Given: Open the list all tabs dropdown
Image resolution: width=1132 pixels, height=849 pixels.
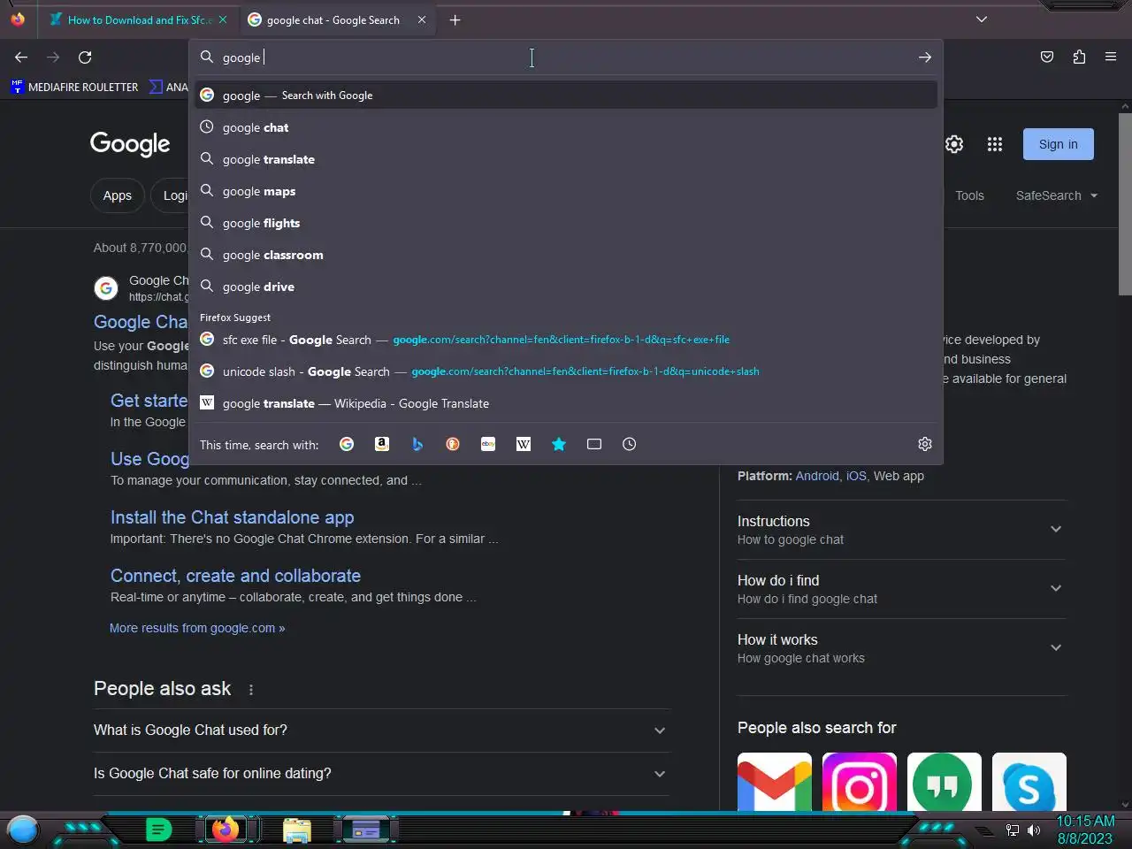Looking at the screenshot, I should [982, 19].
